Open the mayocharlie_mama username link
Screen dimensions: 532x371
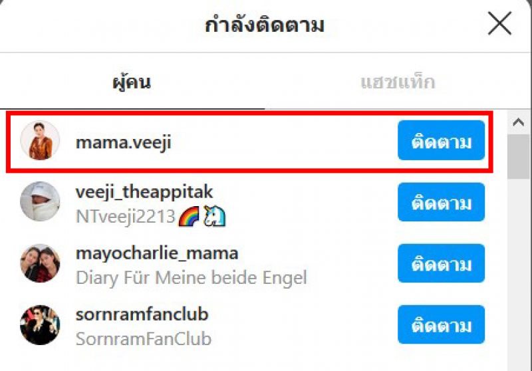(x=157, y=254)
